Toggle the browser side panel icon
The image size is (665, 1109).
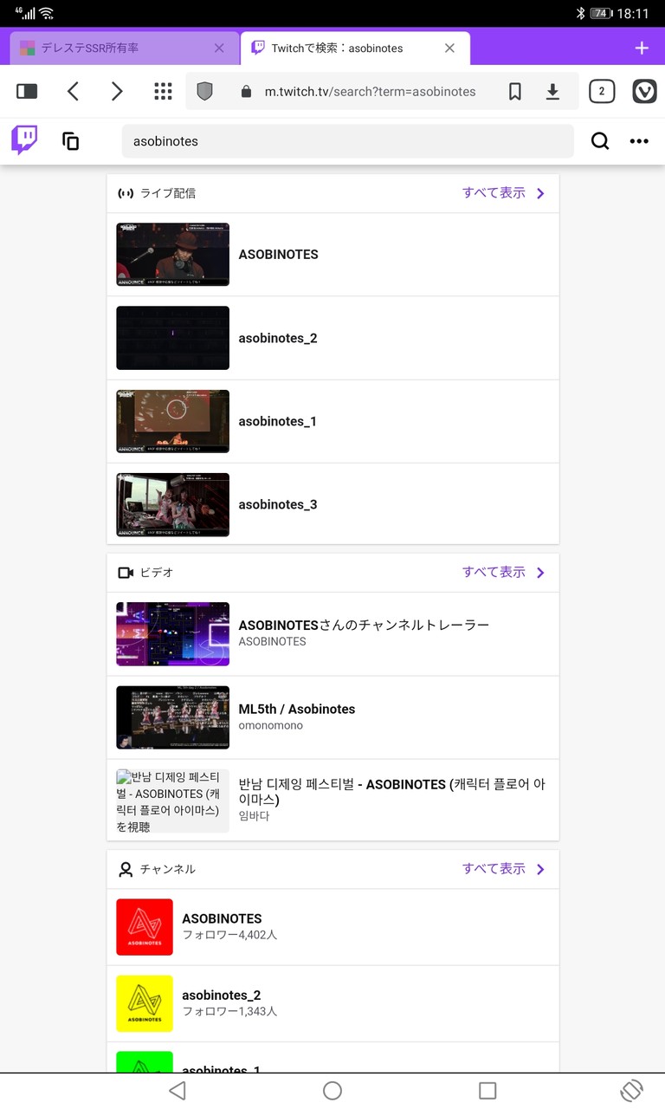pyautogui.click(x=27, y=91)
